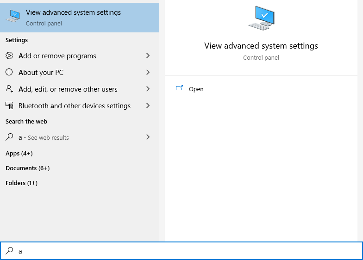Click the info icon for About your PC

point(9,73)
